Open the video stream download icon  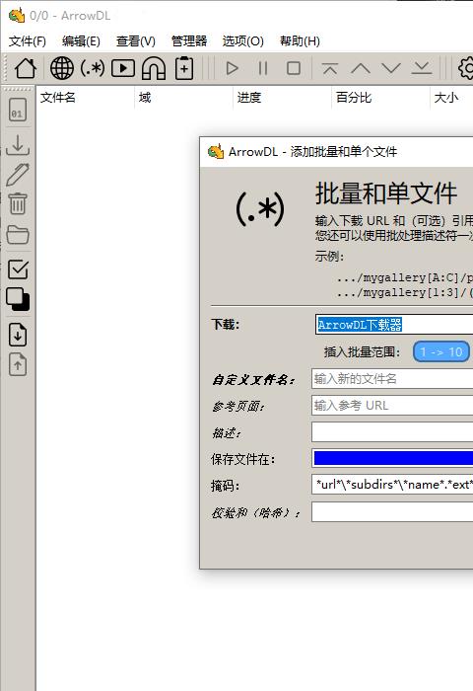tap(123, 68)
